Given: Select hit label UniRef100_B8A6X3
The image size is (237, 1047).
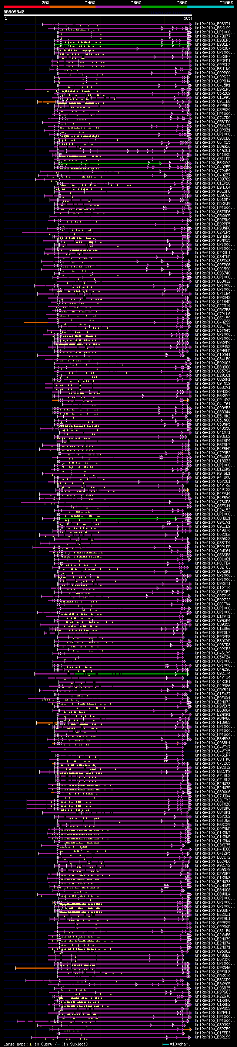Looking at the screenshot, I should [213, 539].
